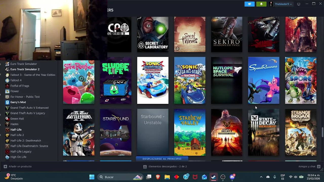Click the microphone tray icon
This screenshot has width=324, height=182.
tap(275, 177)
